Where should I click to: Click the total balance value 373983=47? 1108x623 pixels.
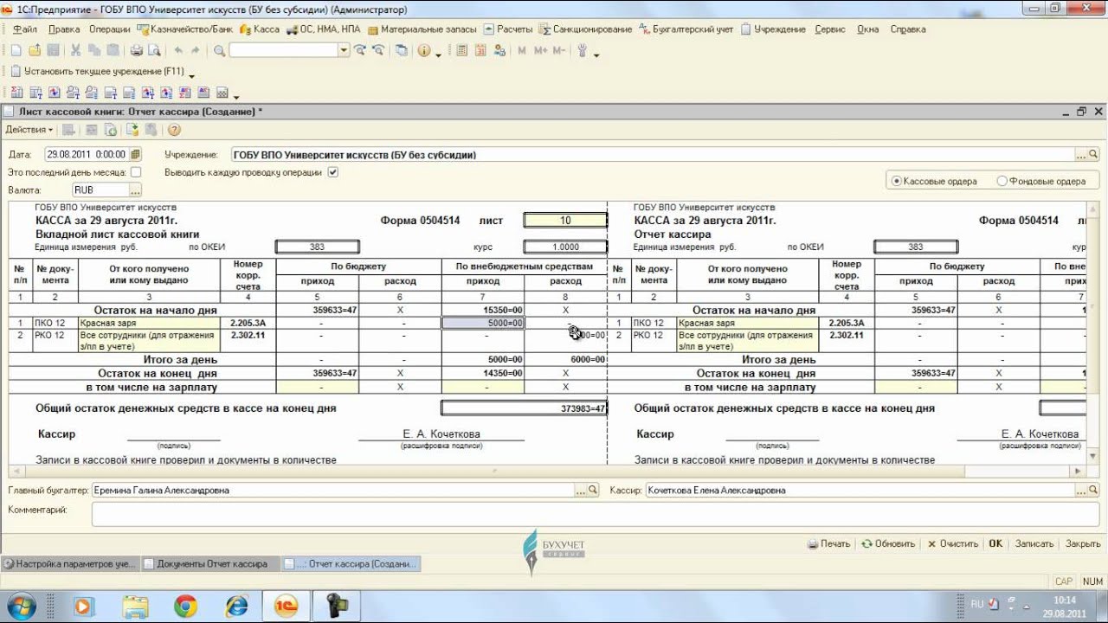[524, 408]
